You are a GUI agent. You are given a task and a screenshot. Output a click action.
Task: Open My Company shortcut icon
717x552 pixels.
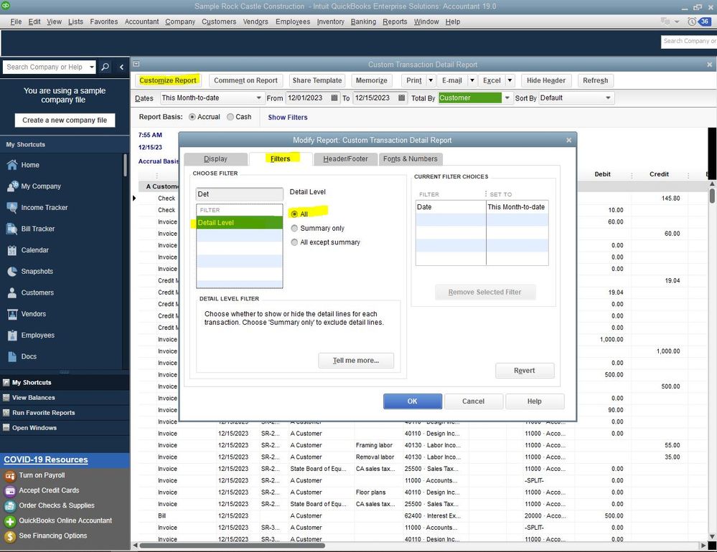pyautogui.click(x=12, y=186)
